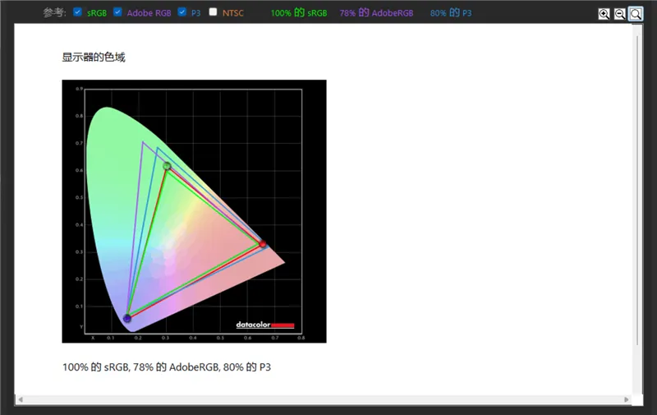Disable the P3 reference checkbox

[182, 12]
